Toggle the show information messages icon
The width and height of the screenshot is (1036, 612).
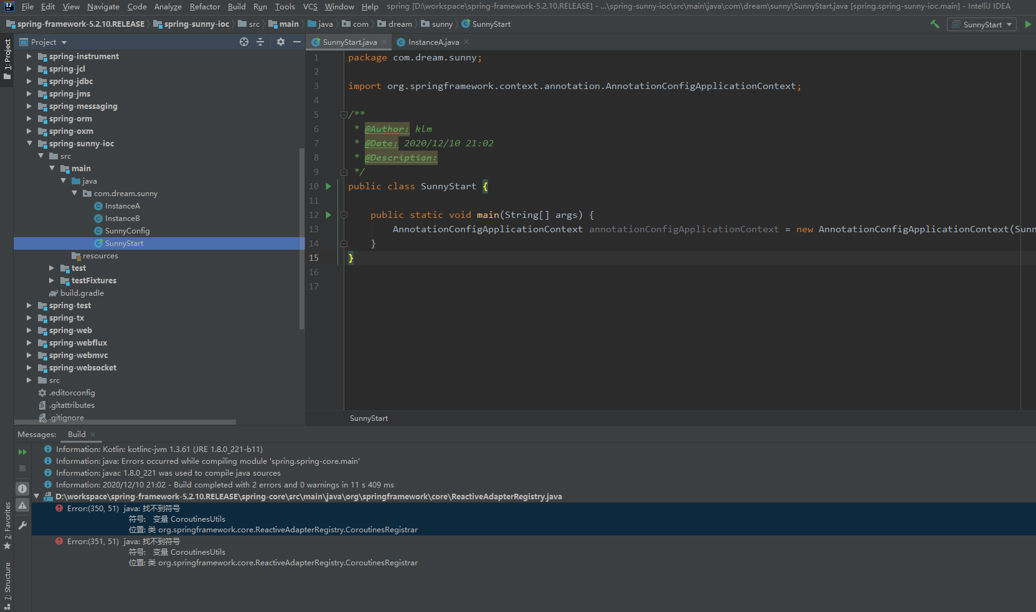pos(22,489)
